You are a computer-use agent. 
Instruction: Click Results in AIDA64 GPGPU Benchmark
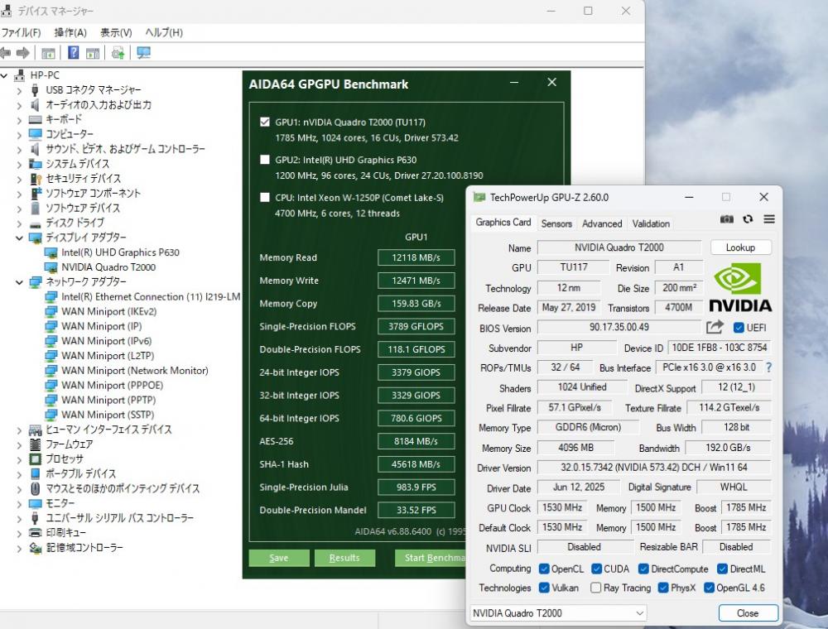[x=344, y=558]
